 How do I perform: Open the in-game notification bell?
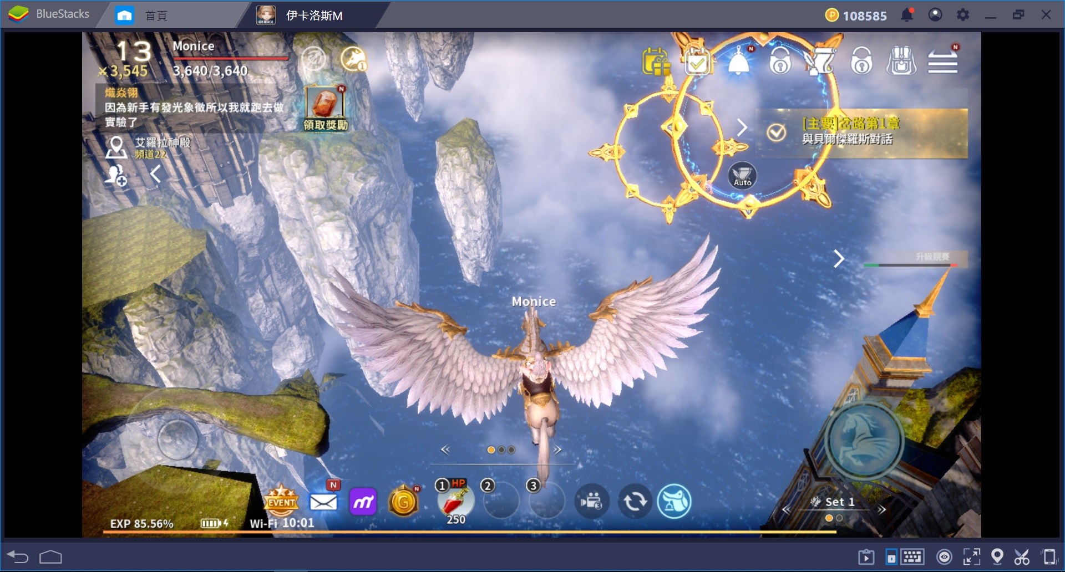(x=739, y=62)
